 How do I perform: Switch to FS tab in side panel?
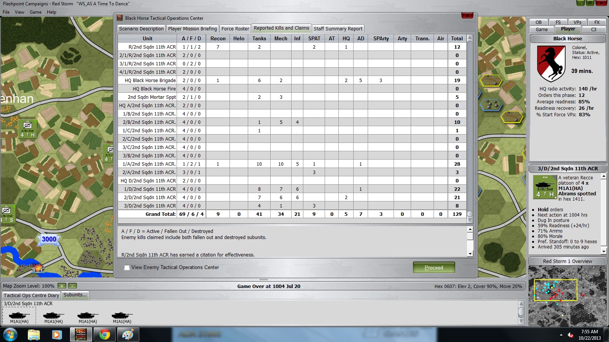pos(558,22)
